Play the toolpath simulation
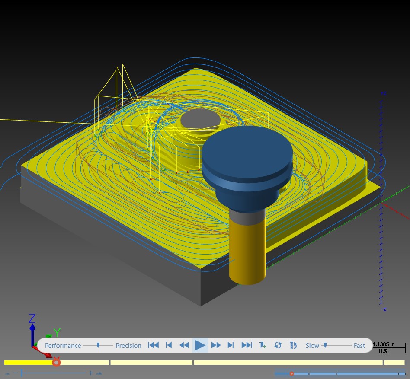 (x=200, y=345)
